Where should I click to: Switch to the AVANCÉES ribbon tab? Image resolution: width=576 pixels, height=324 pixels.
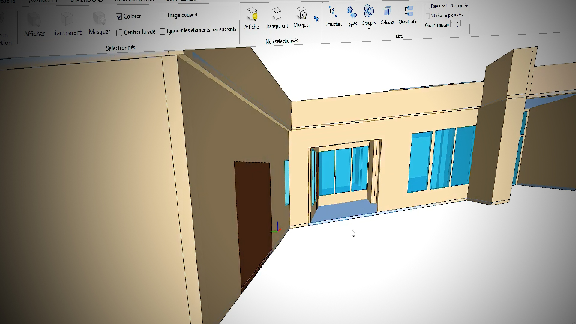pyautogui.click(x=43, y=1)
